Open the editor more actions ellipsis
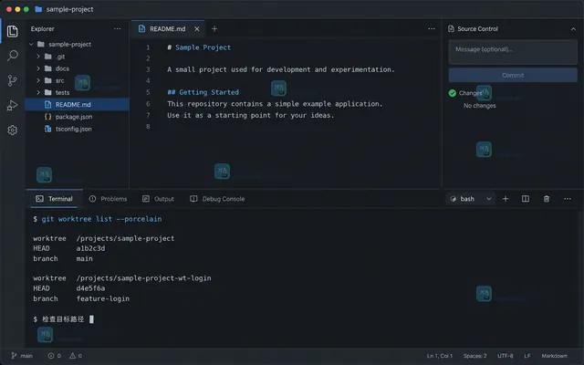Viewport: 584px width, 365px height. (x=432, y=28)
